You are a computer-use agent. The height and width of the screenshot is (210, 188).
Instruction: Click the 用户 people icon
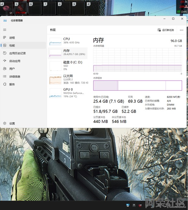point(5,69)
